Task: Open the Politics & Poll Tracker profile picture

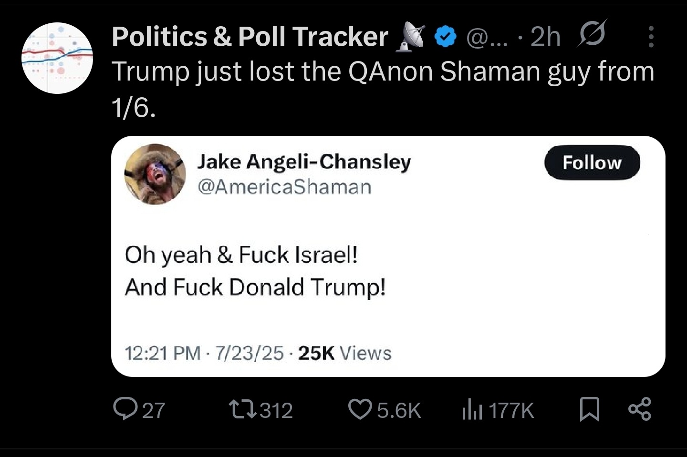Action: [x=57, y=58]
